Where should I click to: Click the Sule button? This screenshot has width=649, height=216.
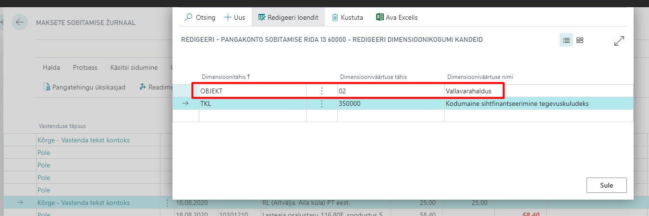coord(606,185)
